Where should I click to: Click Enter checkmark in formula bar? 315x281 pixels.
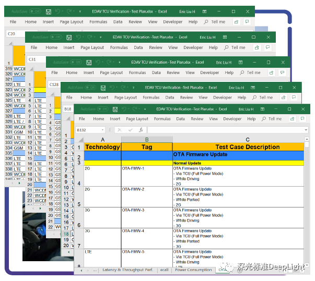(131, 130)
